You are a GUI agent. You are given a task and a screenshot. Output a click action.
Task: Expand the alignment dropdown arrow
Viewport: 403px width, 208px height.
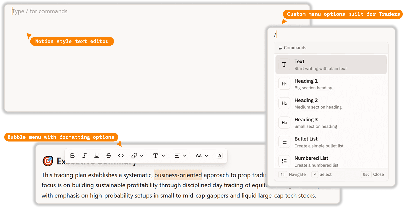(185, 156)
